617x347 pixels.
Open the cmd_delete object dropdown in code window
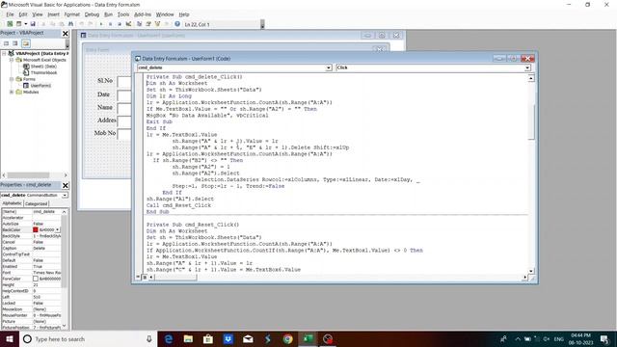tap(329, 68)
